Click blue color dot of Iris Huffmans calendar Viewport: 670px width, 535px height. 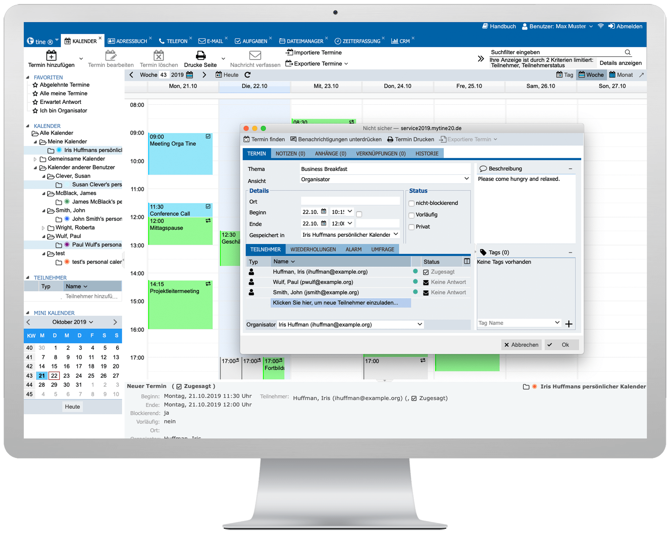pos(59,150)
